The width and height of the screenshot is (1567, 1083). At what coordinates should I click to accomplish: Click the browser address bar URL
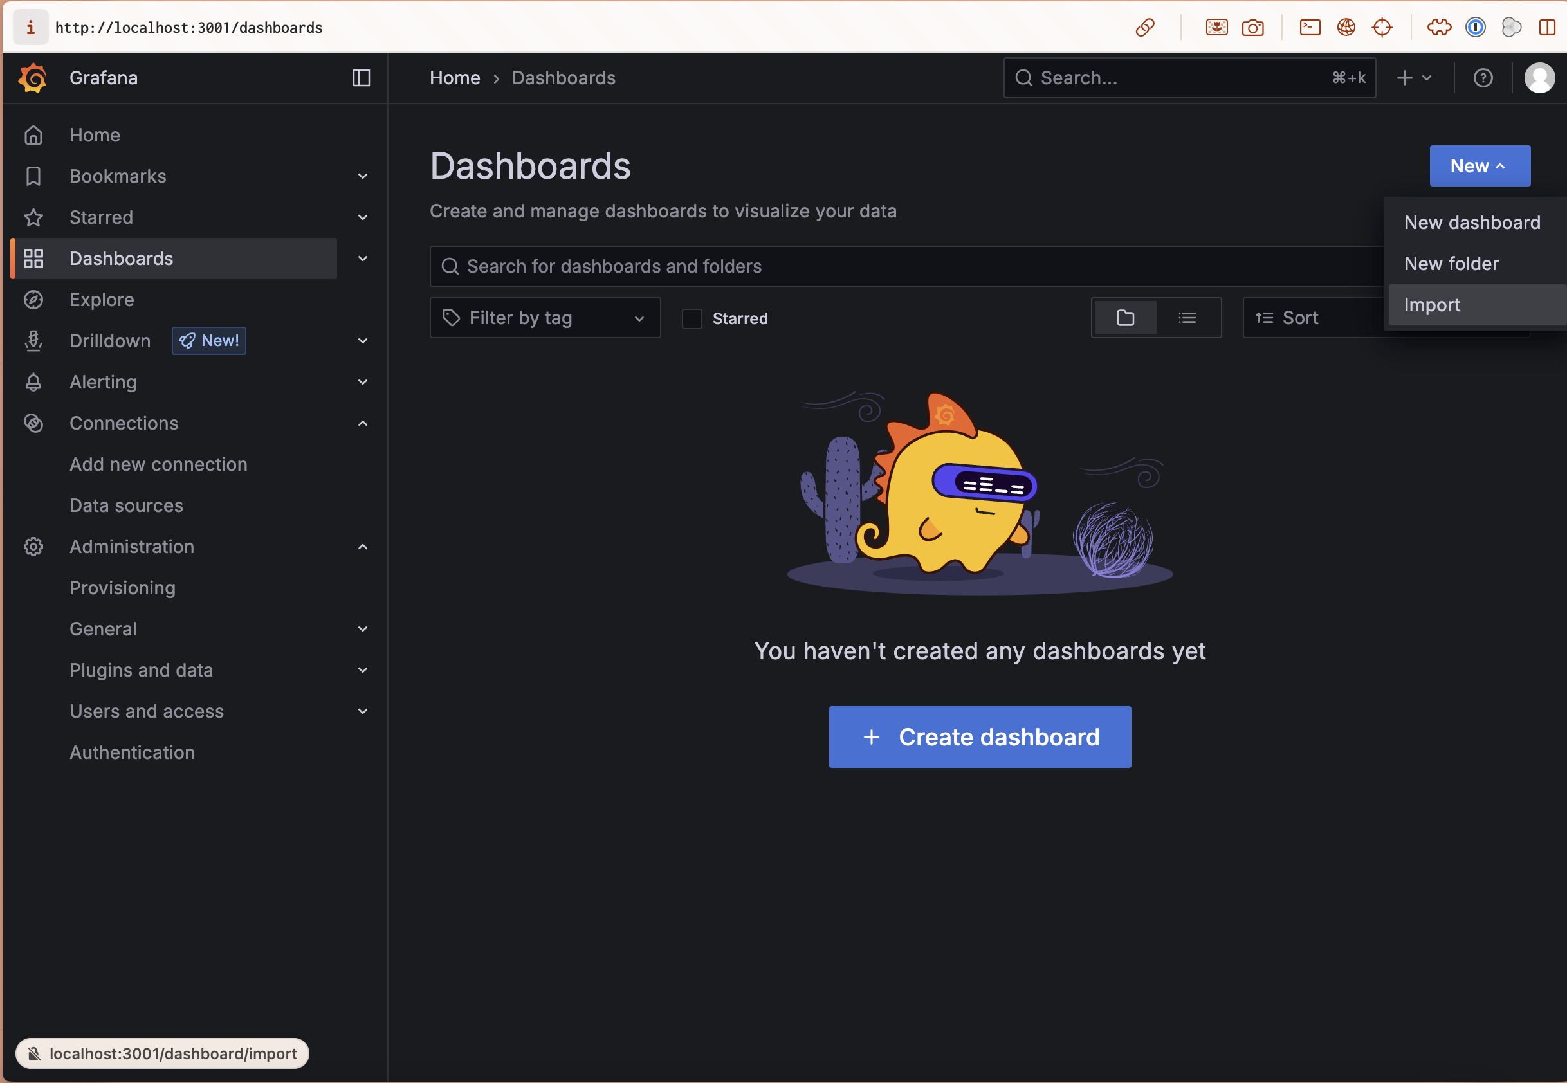(188, 27)
